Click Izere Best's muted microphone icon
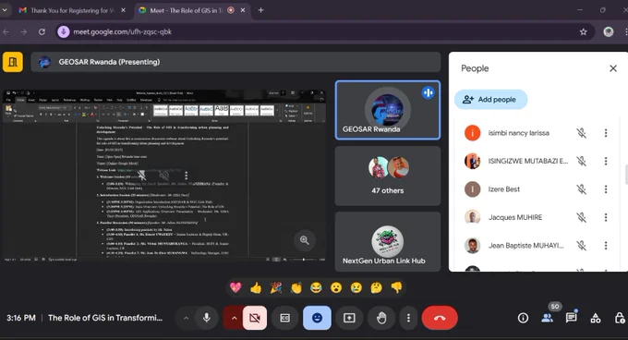This screenshot has height=340, width=628. tap(581, 189)
